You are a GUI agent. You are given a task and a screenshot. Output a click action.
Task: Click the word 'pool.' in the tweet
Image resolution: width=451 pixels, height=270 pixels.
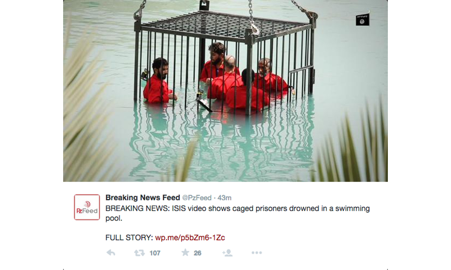pos(114,218)
